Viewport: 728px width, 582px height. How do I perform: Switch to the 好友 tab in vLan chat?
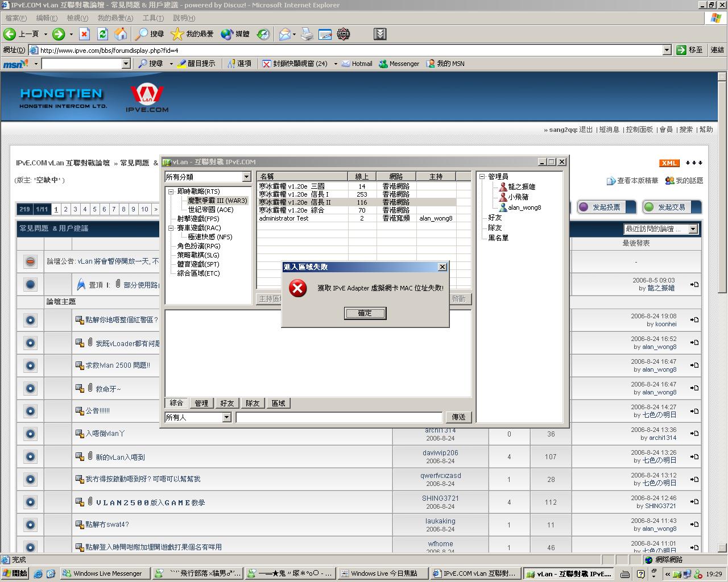(x=227, y=403)
